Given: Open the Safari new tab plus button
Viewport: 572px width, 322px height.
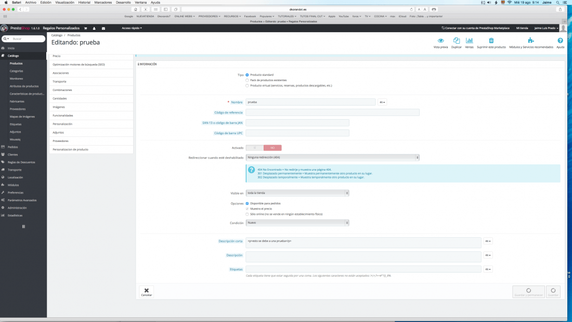Looking at the screenshot, I should tap(564, 21).
